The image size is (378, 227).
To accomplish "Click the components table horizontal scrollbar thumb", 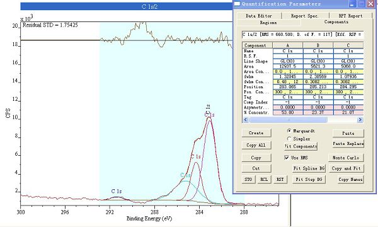I will click(289, 120).
